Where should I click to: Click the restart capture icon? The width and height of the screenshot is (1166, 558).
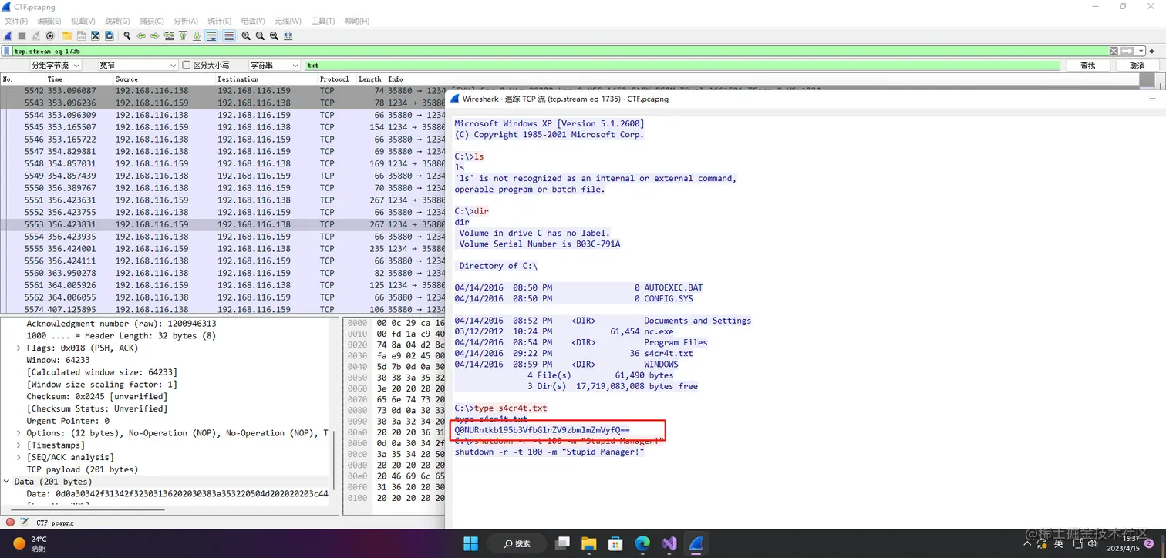click(x=35, y=35)
